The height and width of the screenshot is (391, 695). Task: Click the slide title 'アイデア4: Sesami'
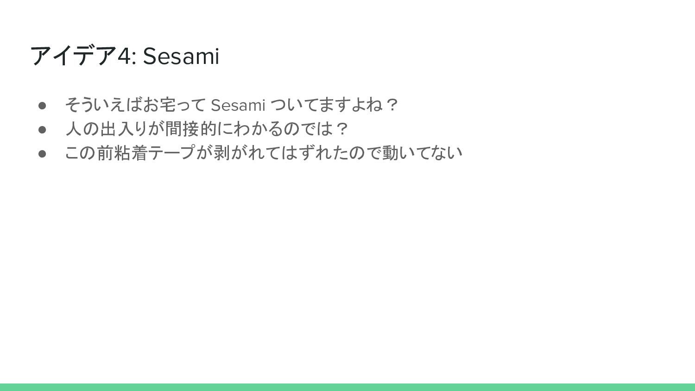coord(125,56)
